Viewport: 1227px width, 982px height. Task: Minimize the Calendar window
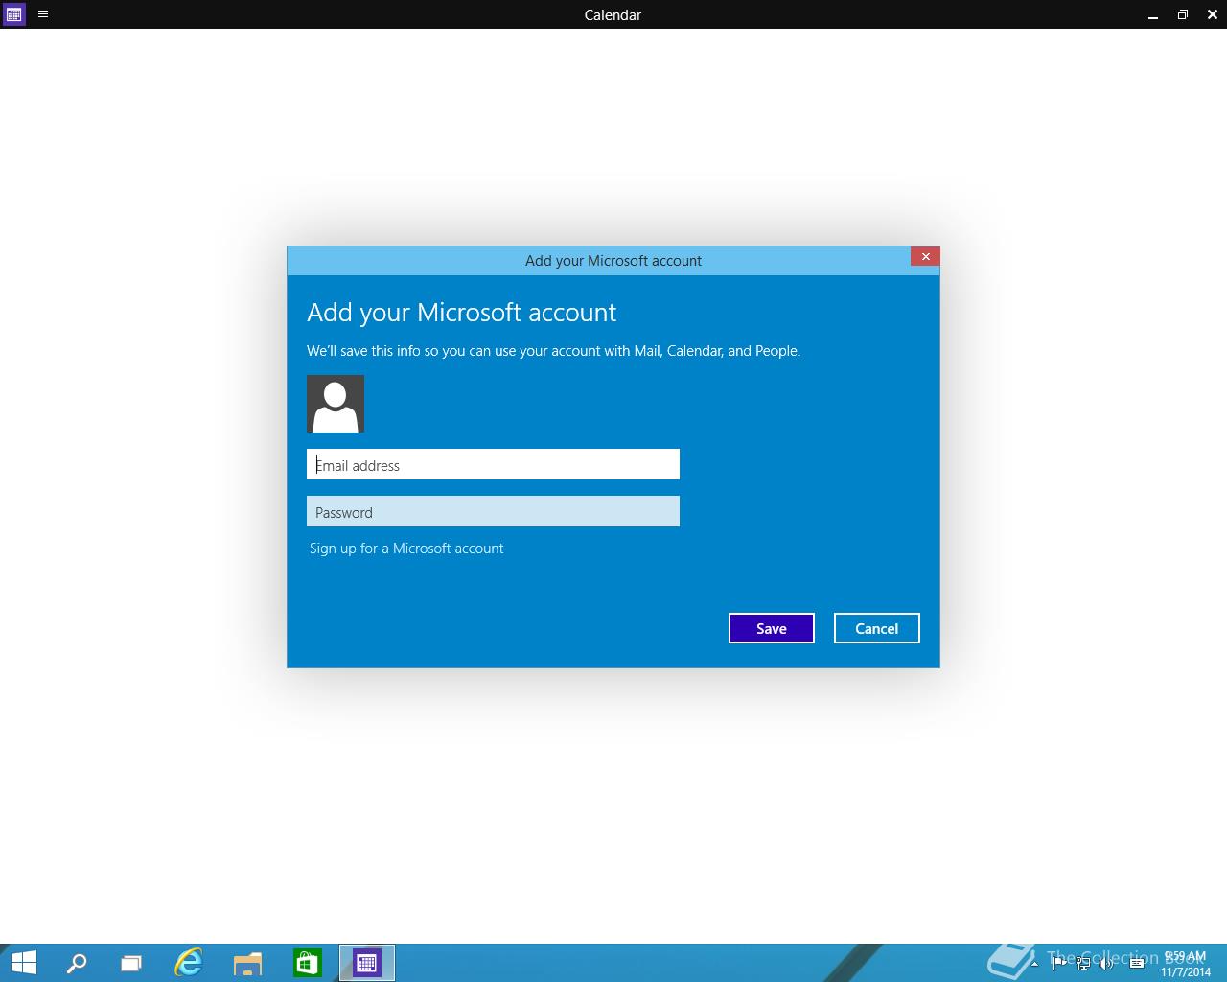(1153, 14)
